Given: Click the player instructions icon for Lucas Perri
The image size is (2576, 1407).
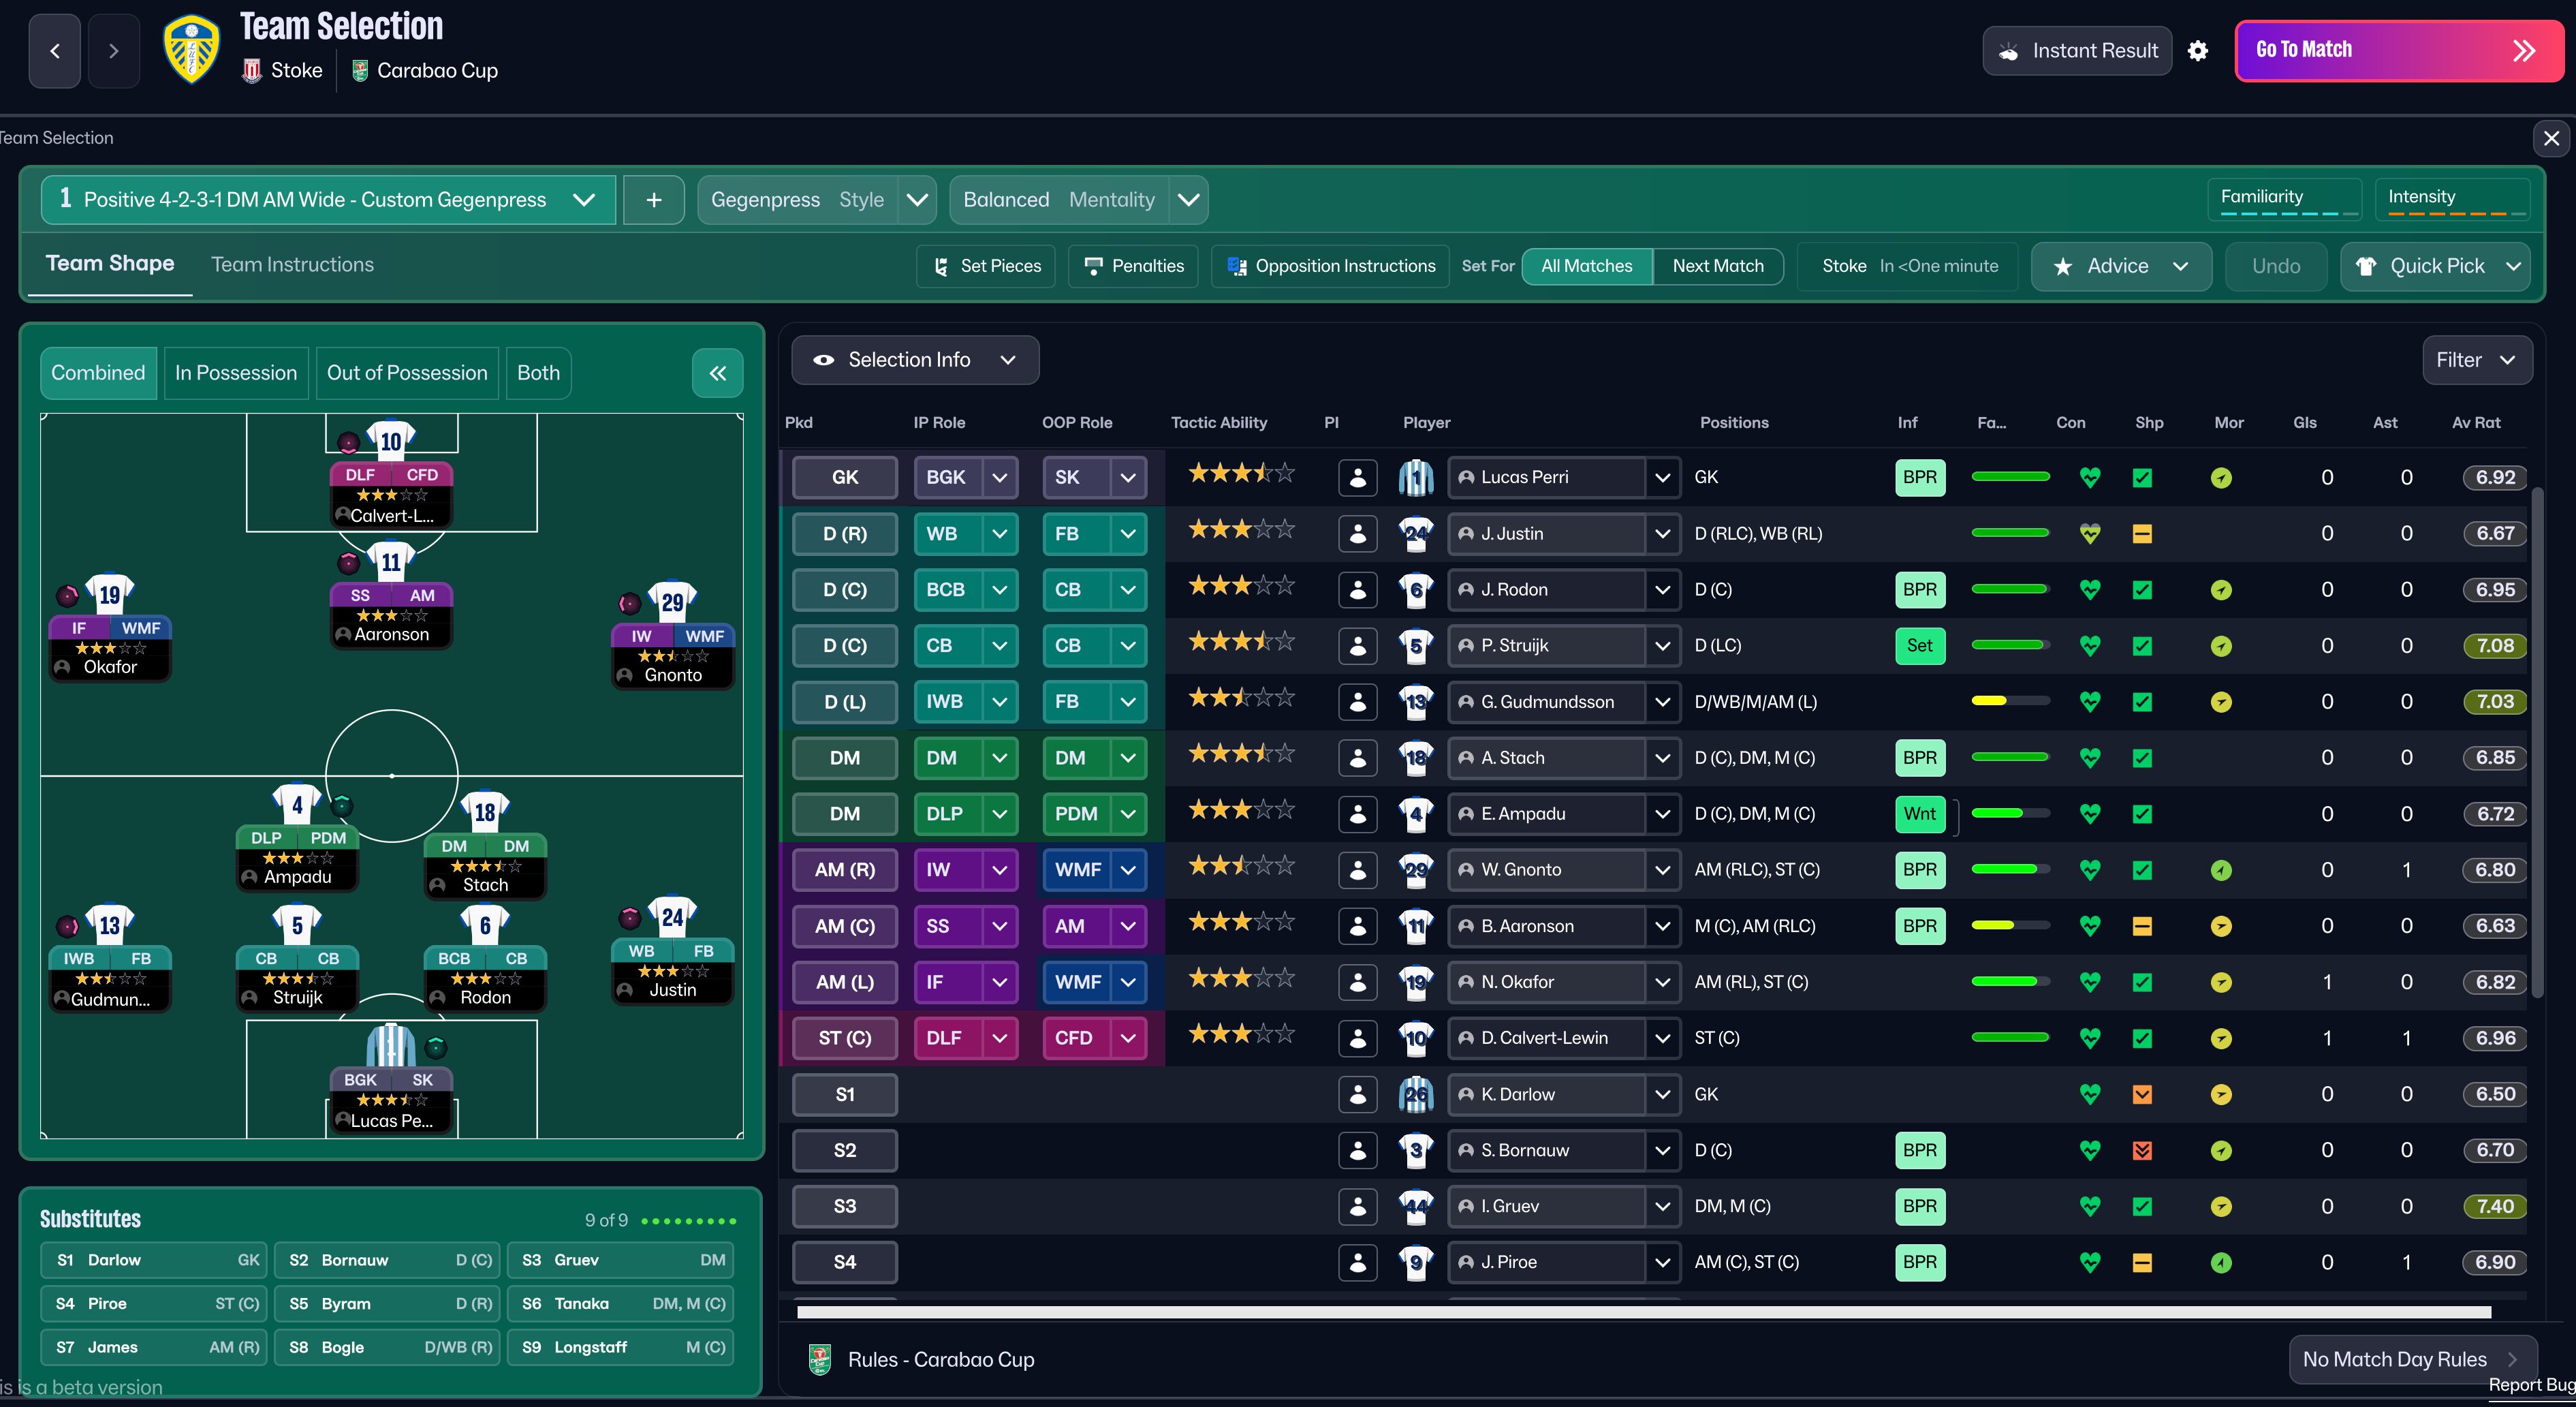Looking at the screenshot, I should [x=1357, y=478].
